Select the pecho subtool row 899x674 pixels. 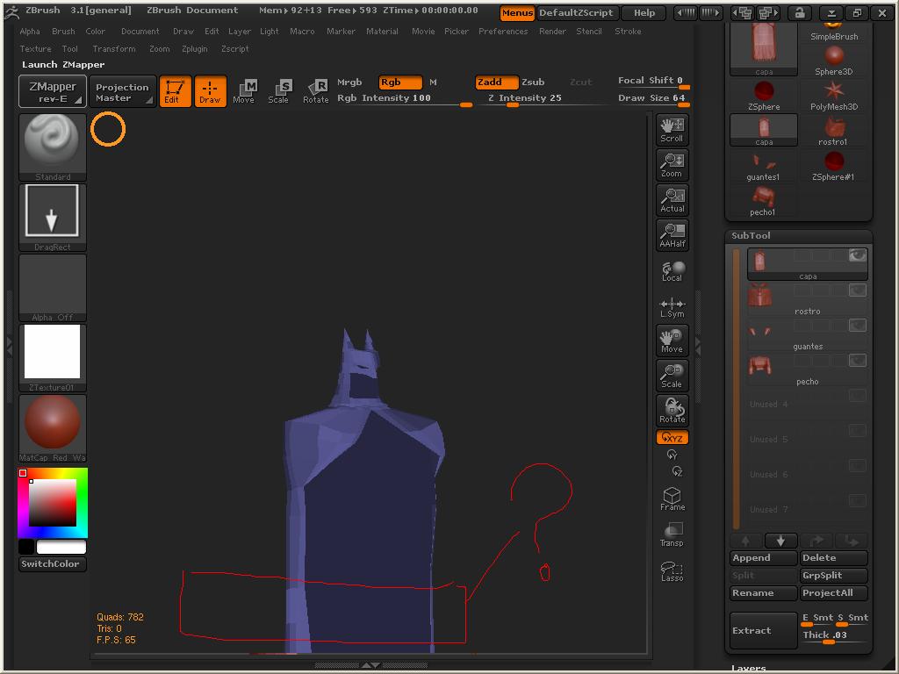(808, 370)
